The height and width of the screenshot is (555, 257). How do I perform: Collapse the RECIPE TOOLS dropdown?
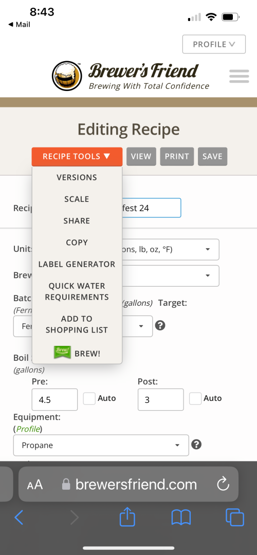(77, 156)
